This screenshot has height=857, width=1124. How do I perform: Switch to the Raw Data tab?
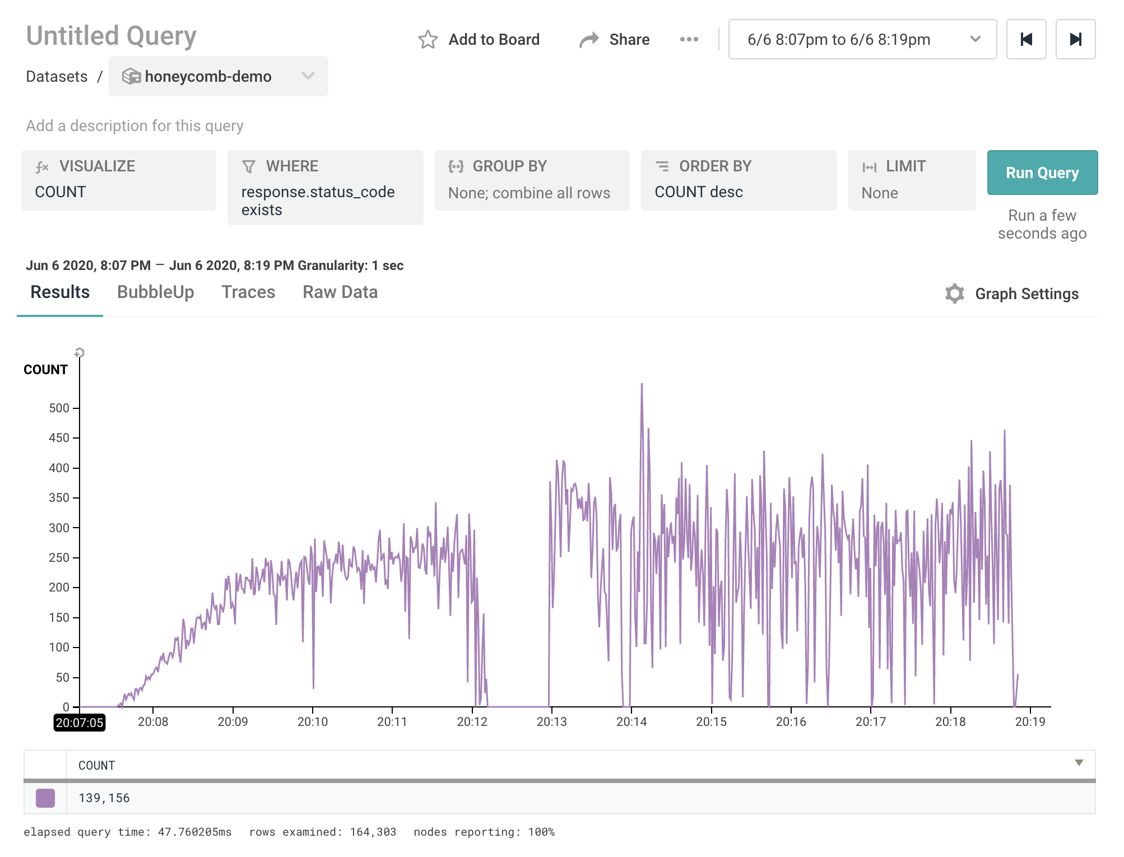pos(340,292)
